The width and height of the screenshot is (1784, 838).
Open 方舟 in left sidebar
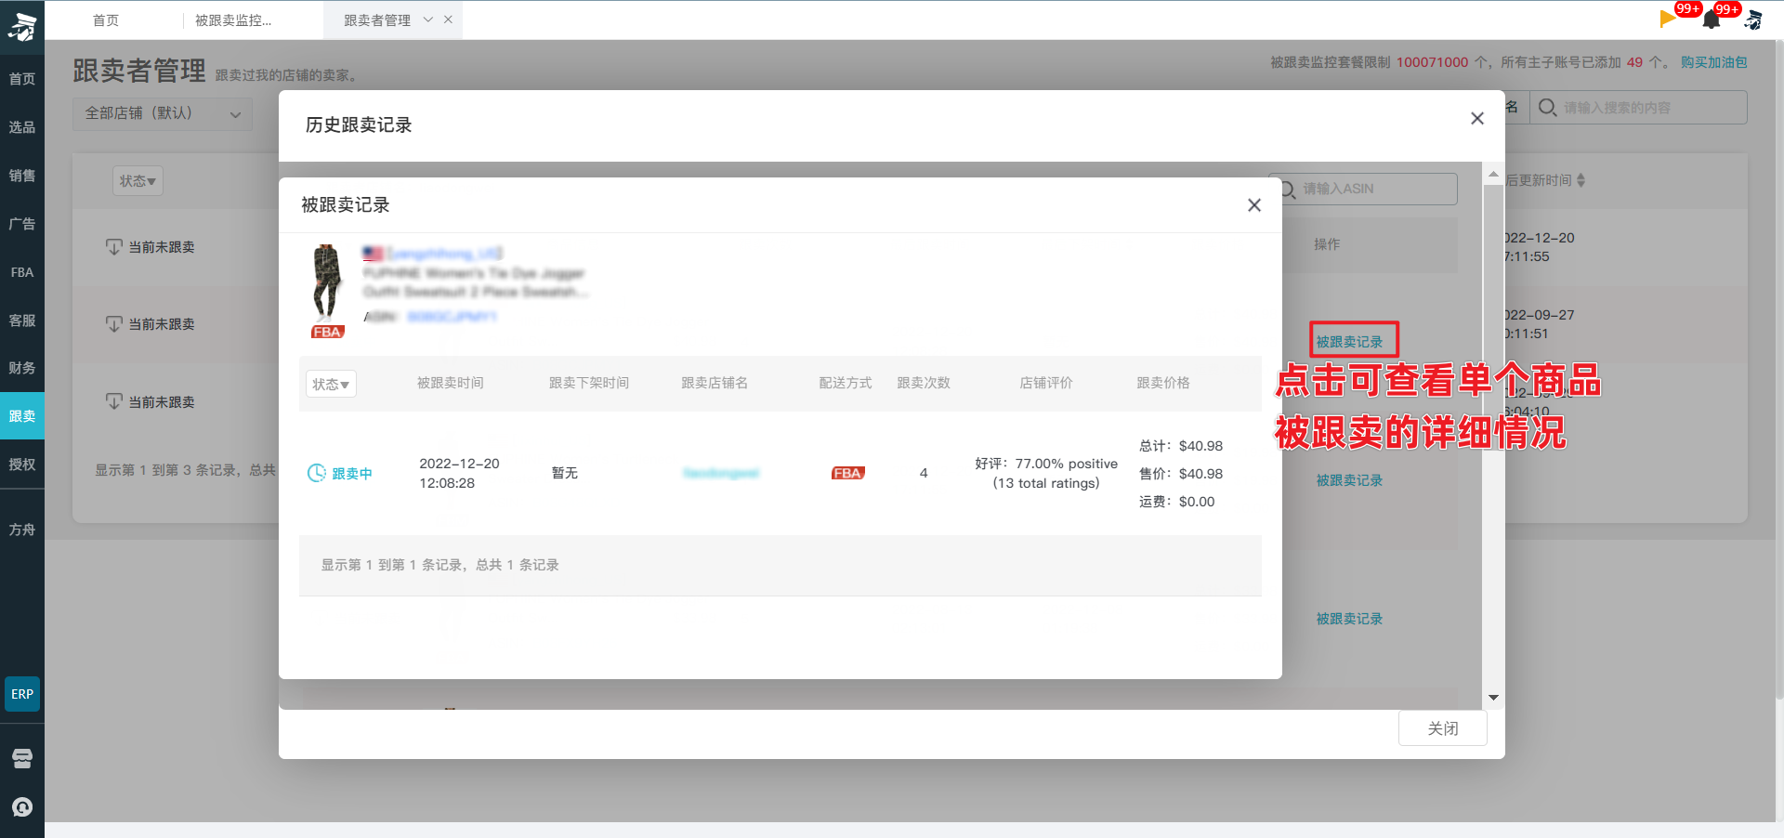22,530
